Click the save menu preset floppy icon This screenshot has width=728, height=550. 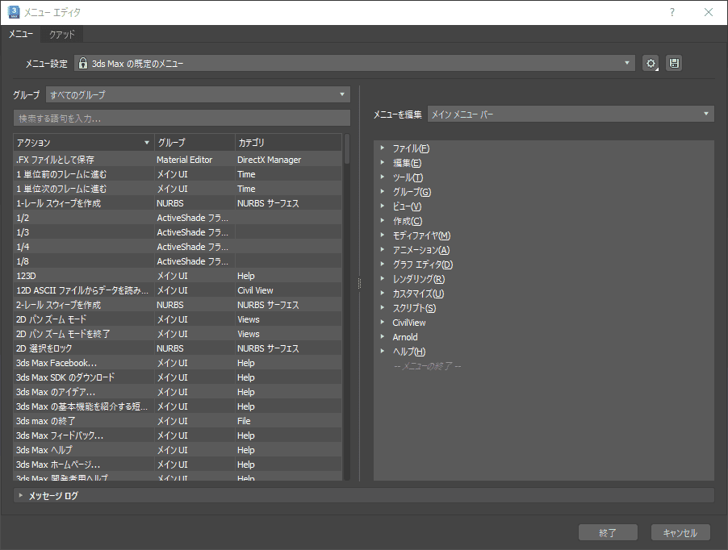[x=674, y=63]
